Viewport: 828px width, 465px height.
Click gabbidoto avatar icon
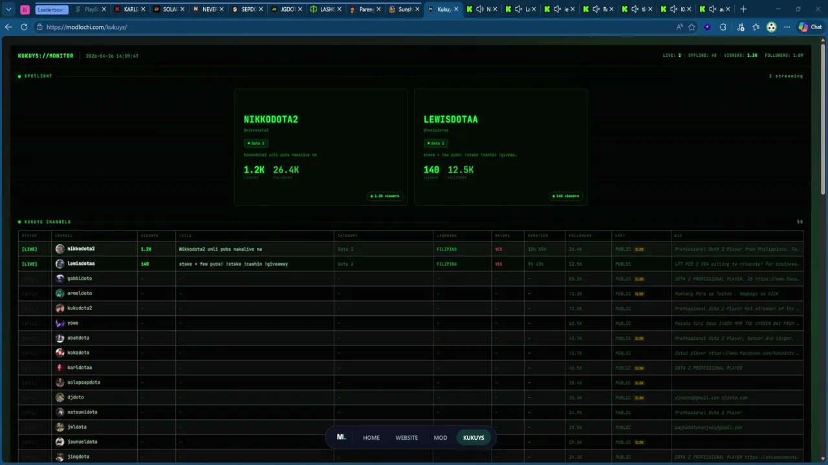click(60, 278)
